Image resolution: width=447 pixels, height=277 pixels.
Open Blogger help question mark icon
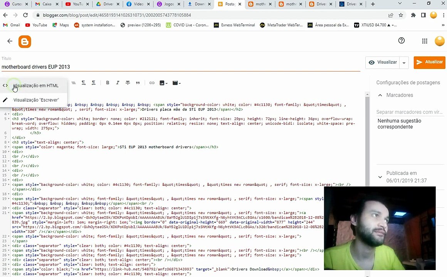[402, 40]
